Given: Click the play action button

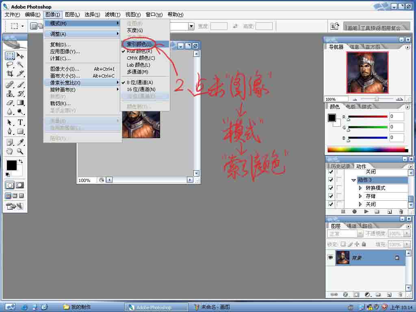Looking at the screenshot, I should 366,211.
